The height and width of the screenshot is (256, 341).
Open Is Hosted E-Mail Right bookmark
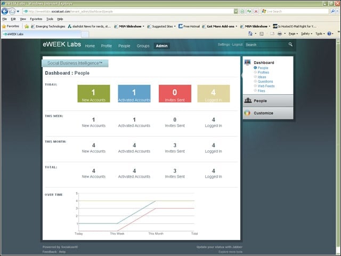(295, 26)
